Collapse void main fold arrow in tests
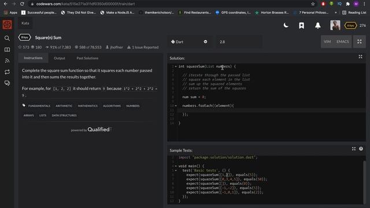This screenshot has height=208, width=370. point(176,166)
